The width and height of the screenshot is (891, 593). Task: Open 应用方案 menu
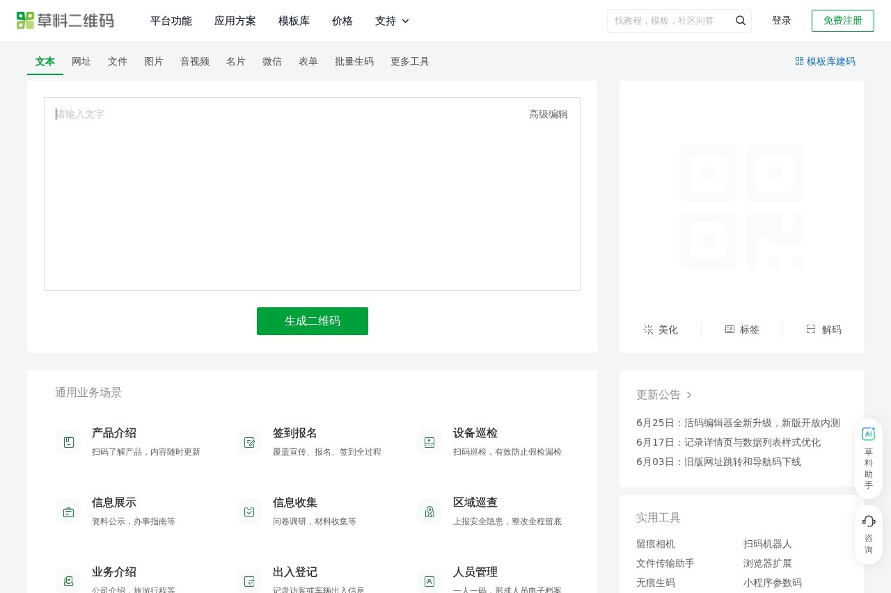click(235, 21)
